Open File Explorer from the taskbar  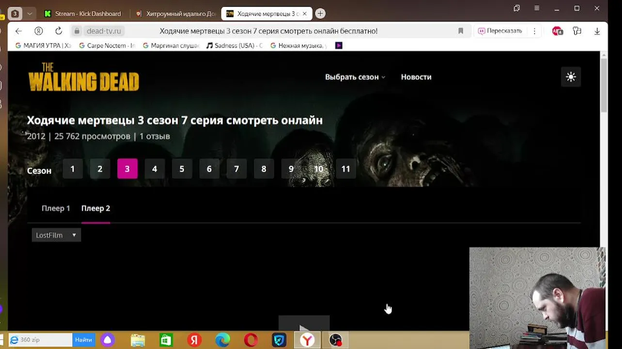pos(138,340)
